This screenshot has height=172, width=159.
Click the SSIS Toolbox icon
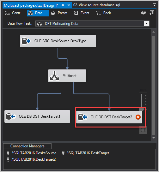[x=144, y=13]
